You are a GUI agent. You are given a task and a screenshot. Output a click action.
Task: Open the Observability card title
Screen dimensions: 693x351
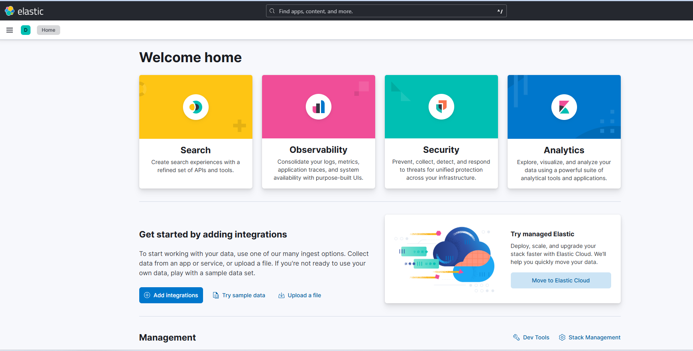coord(319,150)
